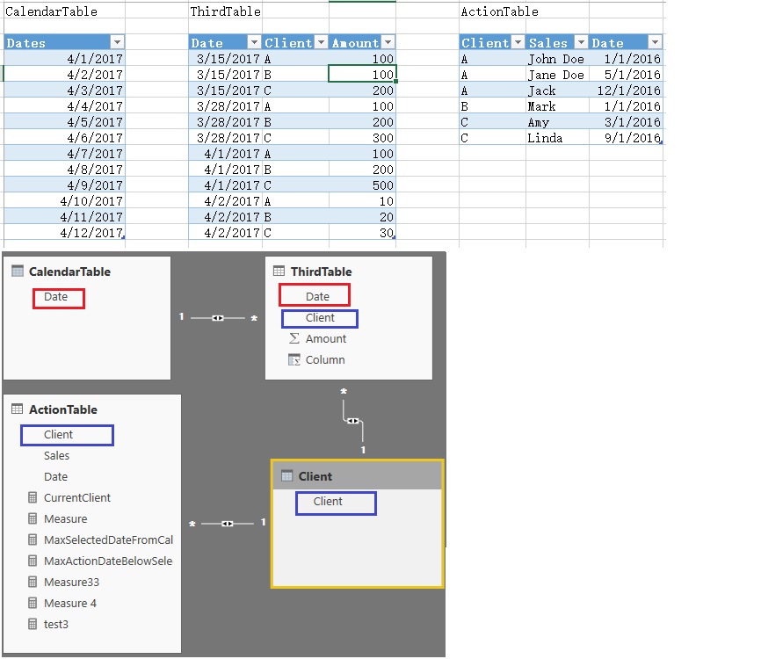761x659 pixels.
Task: Select the Amount field in ThirdTable diagram
Action: 326,338
